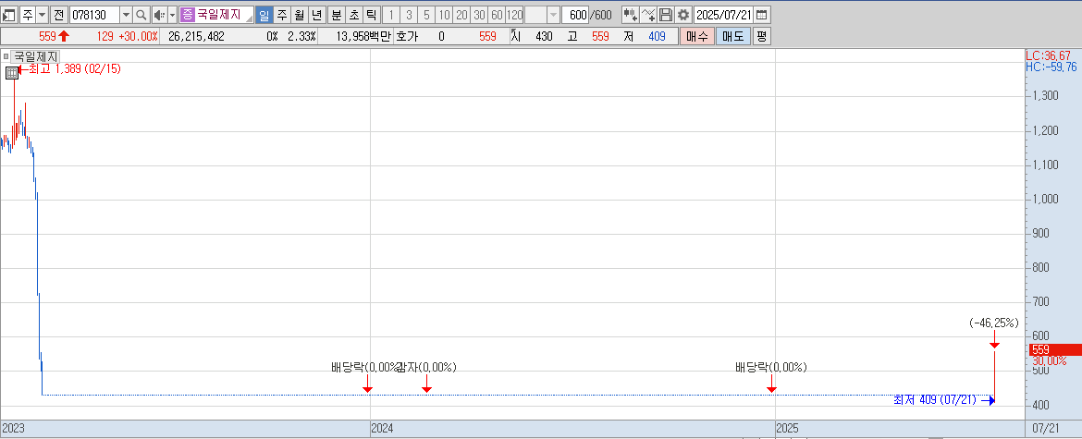This screenshot has height=439, width=1082.
Task: Click the 26,215,482 volume value
Action: point(196,37)
